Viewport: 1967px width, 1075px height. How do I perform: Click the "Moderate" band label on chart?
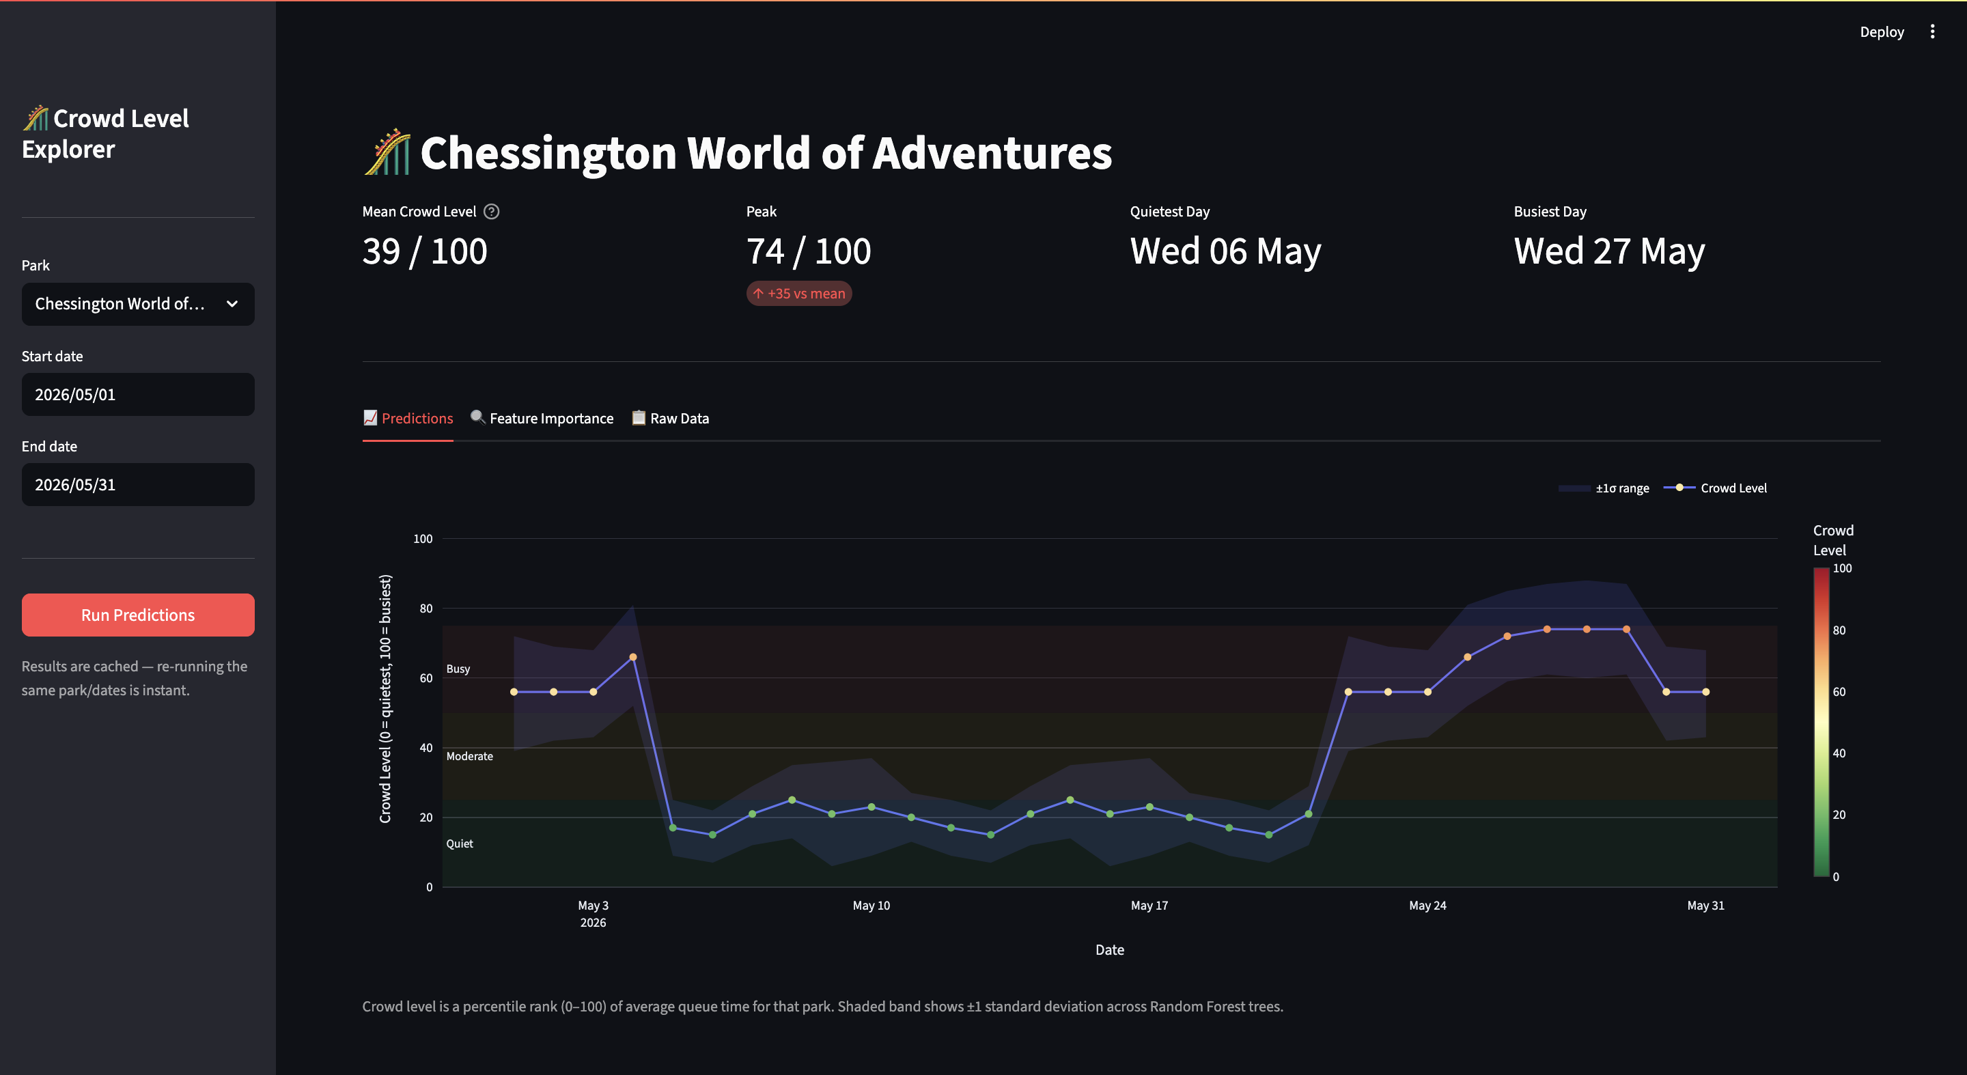point(470,756)
